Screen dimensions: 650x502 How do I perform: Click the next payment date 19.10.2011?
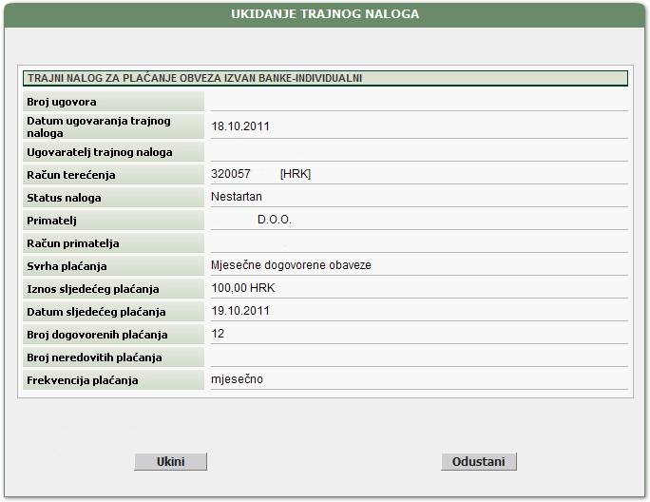tap(240, 311)
